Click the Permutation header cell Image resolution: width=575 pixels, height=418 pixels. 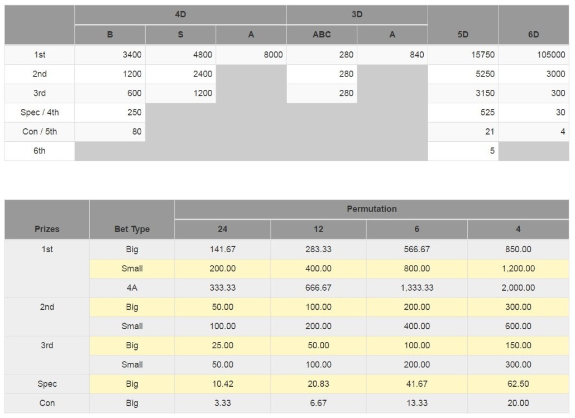371,209
